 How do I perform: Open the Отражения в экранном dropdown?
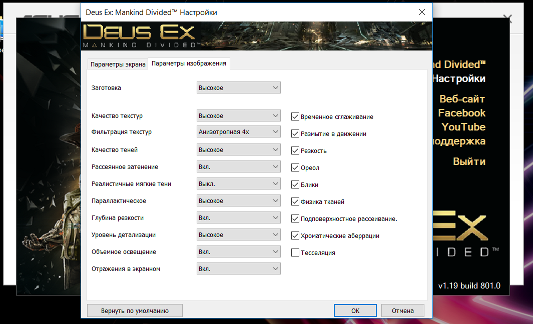coord(239,268)
